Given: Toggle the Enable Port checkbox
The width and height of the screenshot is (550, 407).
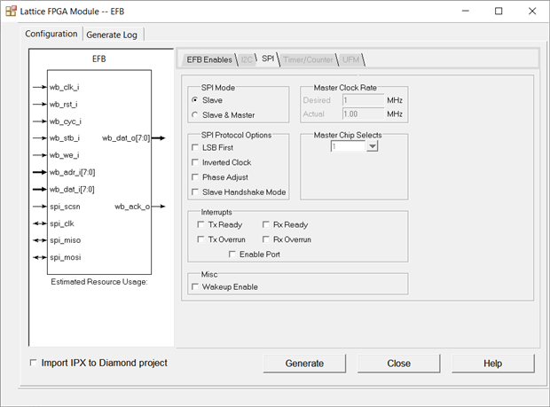Looking at the screenshot, I should [x=232, y=254].
